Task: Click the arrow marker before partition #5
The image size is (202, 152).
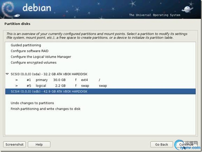Action: (16, 86)
